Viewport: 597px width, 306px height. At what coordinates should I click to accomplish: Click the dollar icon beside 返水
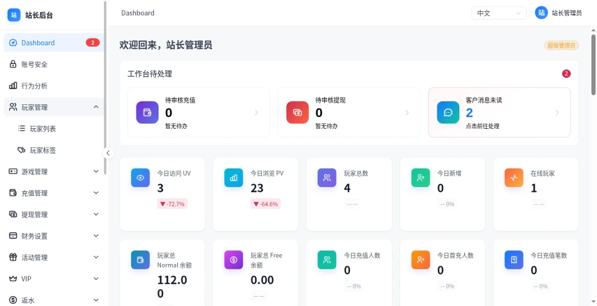coord(13,300)
